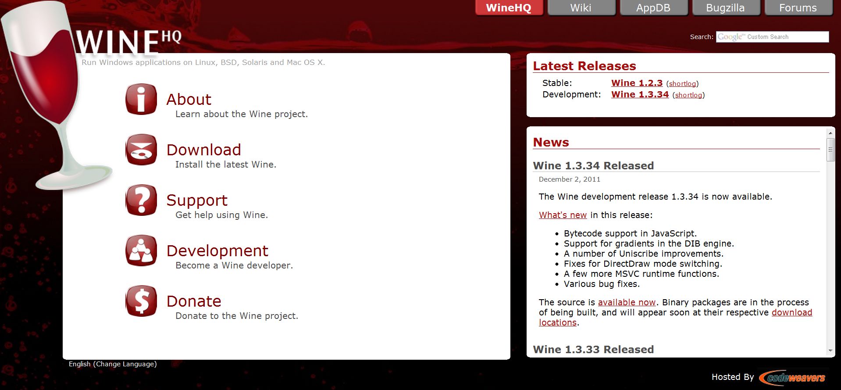Click the News panel scrollbar thumb
This screenshot has width=841, height=390.
[830, 150]
